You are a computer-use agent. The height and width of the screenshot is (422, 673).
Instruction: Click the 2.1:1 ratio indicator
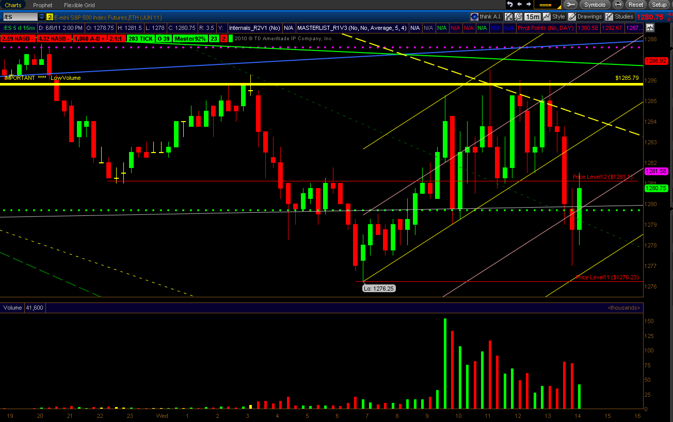(116, 38)
